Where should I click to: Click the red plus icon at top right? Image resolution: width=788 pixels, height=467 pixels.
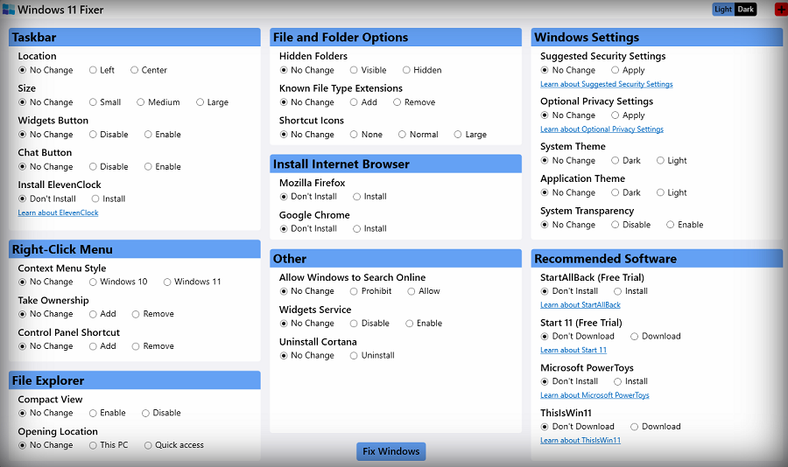pyautogui.click(x=781, y=10)
